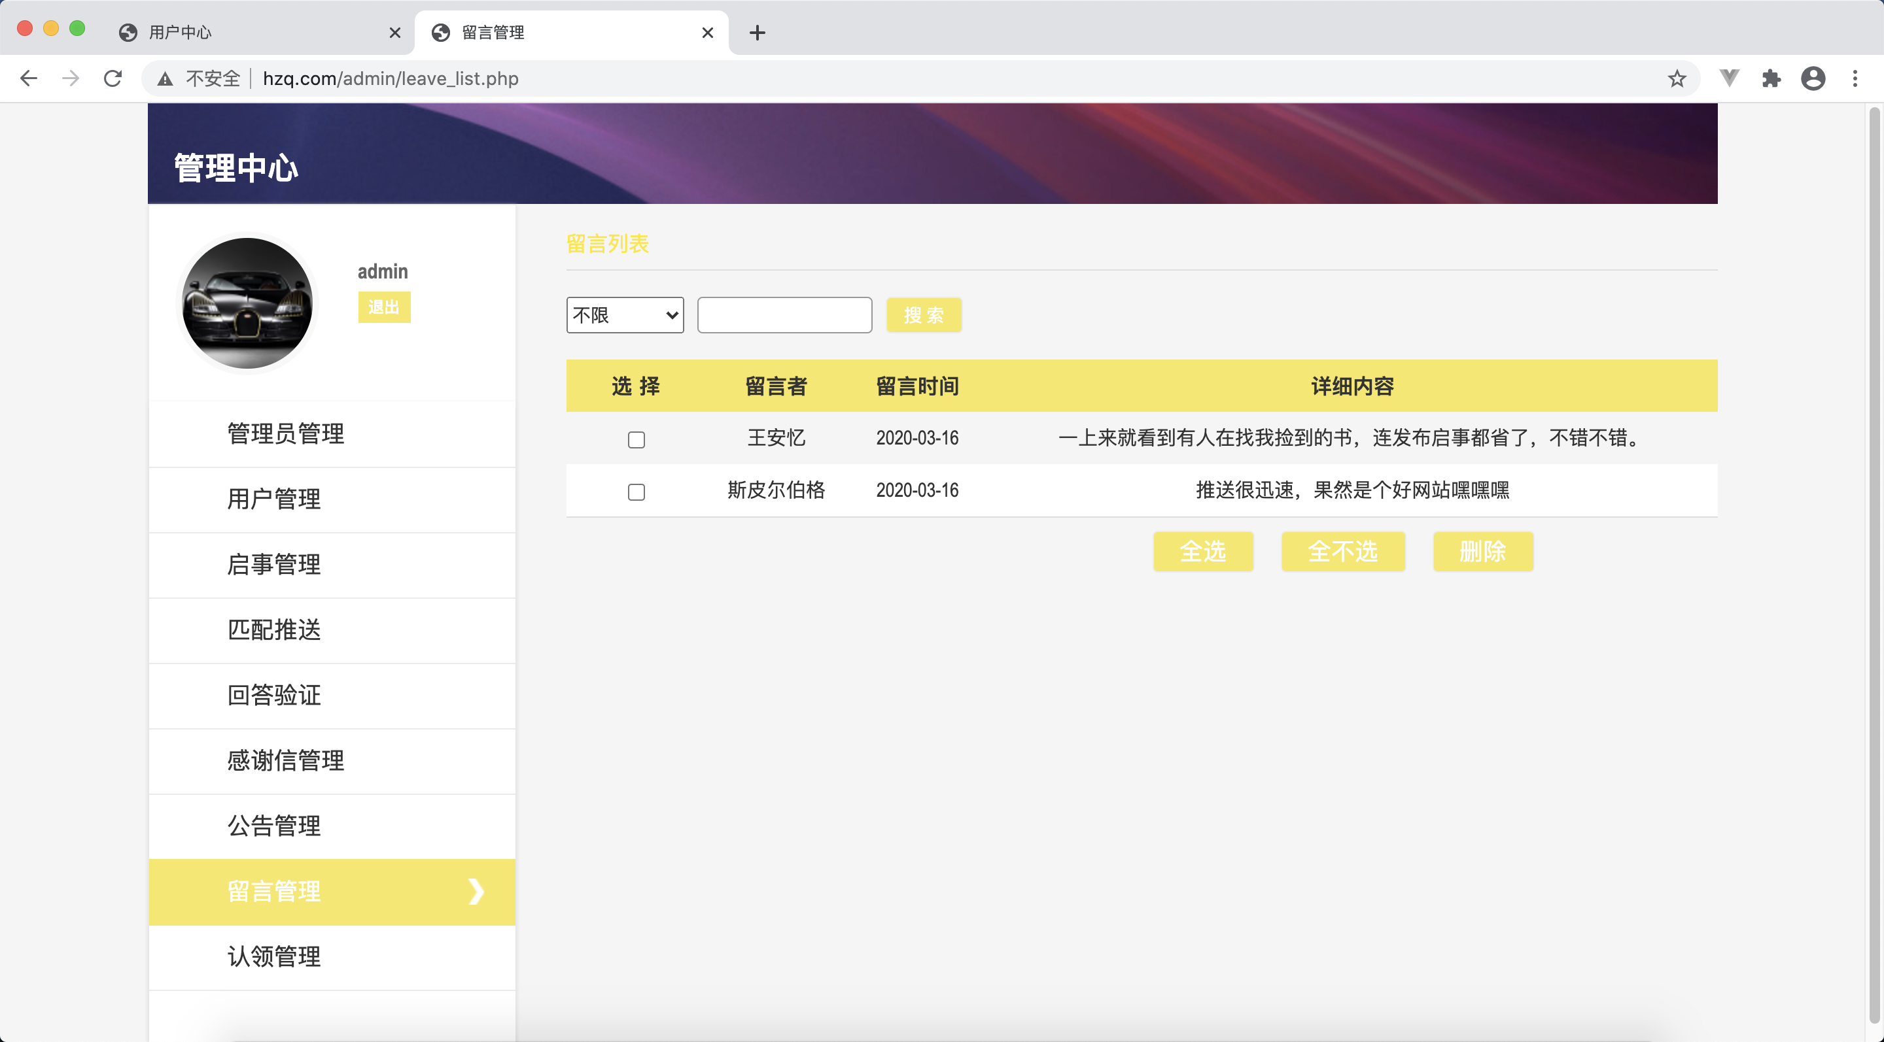The image size is (1884, 1042).
Task: Click the 留言者 column header
Action: point(776,386)
